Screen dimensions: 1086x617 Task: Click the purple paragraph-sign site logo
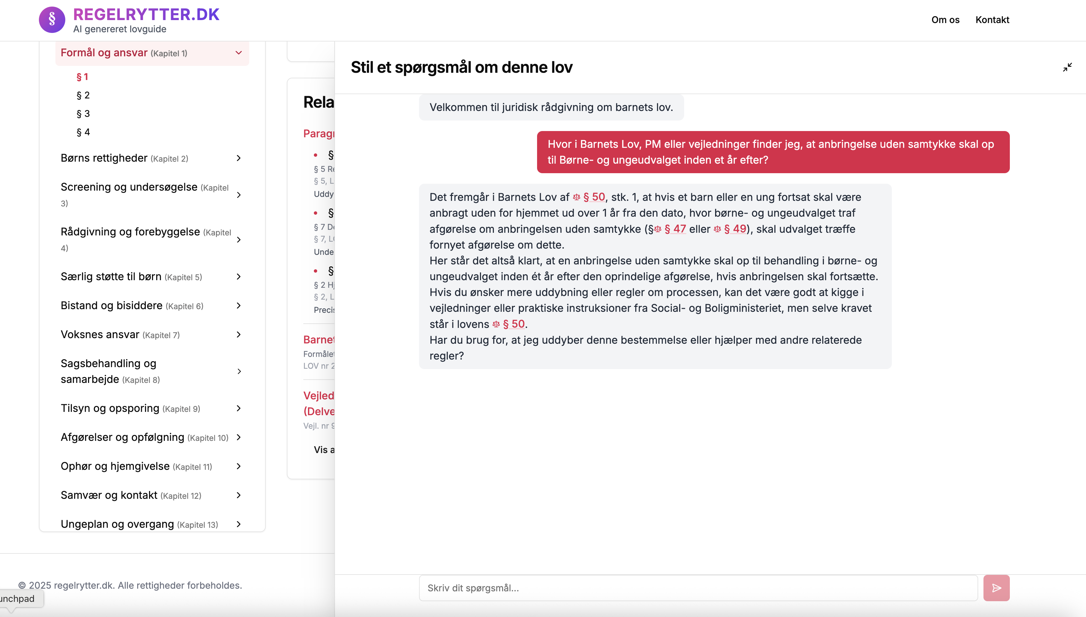52,19
